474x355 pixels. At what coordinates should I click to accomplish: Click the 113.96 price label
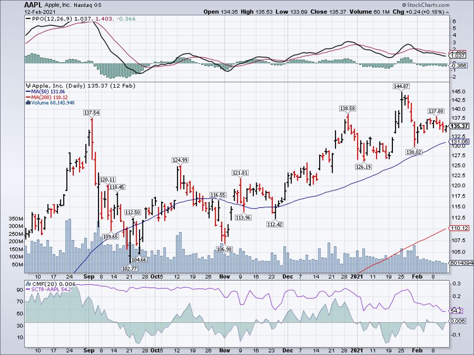point(243,218)
